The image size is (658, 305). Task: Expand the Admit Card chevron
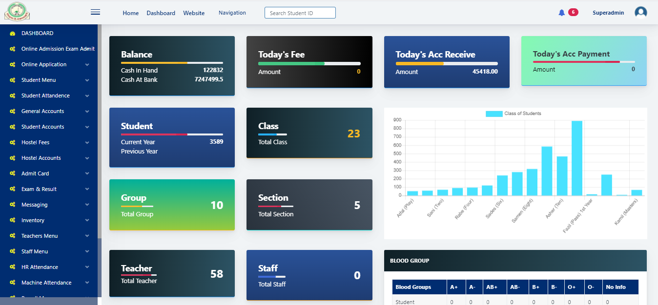pos(87,174)
